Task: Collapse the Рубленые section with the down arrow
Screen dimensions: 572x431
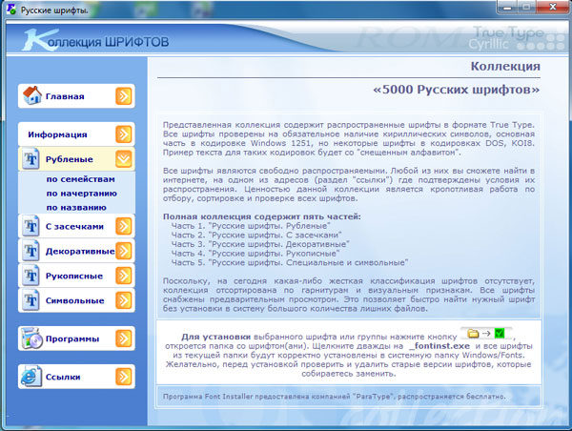Action: (124, 159)
